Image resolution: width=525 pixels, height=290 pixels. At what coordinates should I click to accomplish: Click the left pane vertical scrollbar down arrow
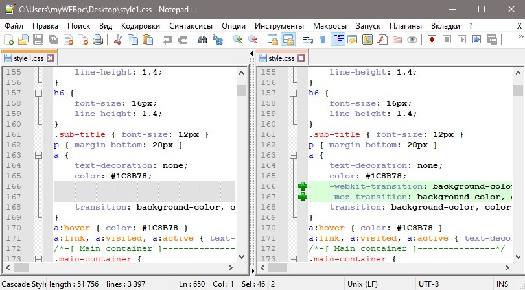point(241,257)
